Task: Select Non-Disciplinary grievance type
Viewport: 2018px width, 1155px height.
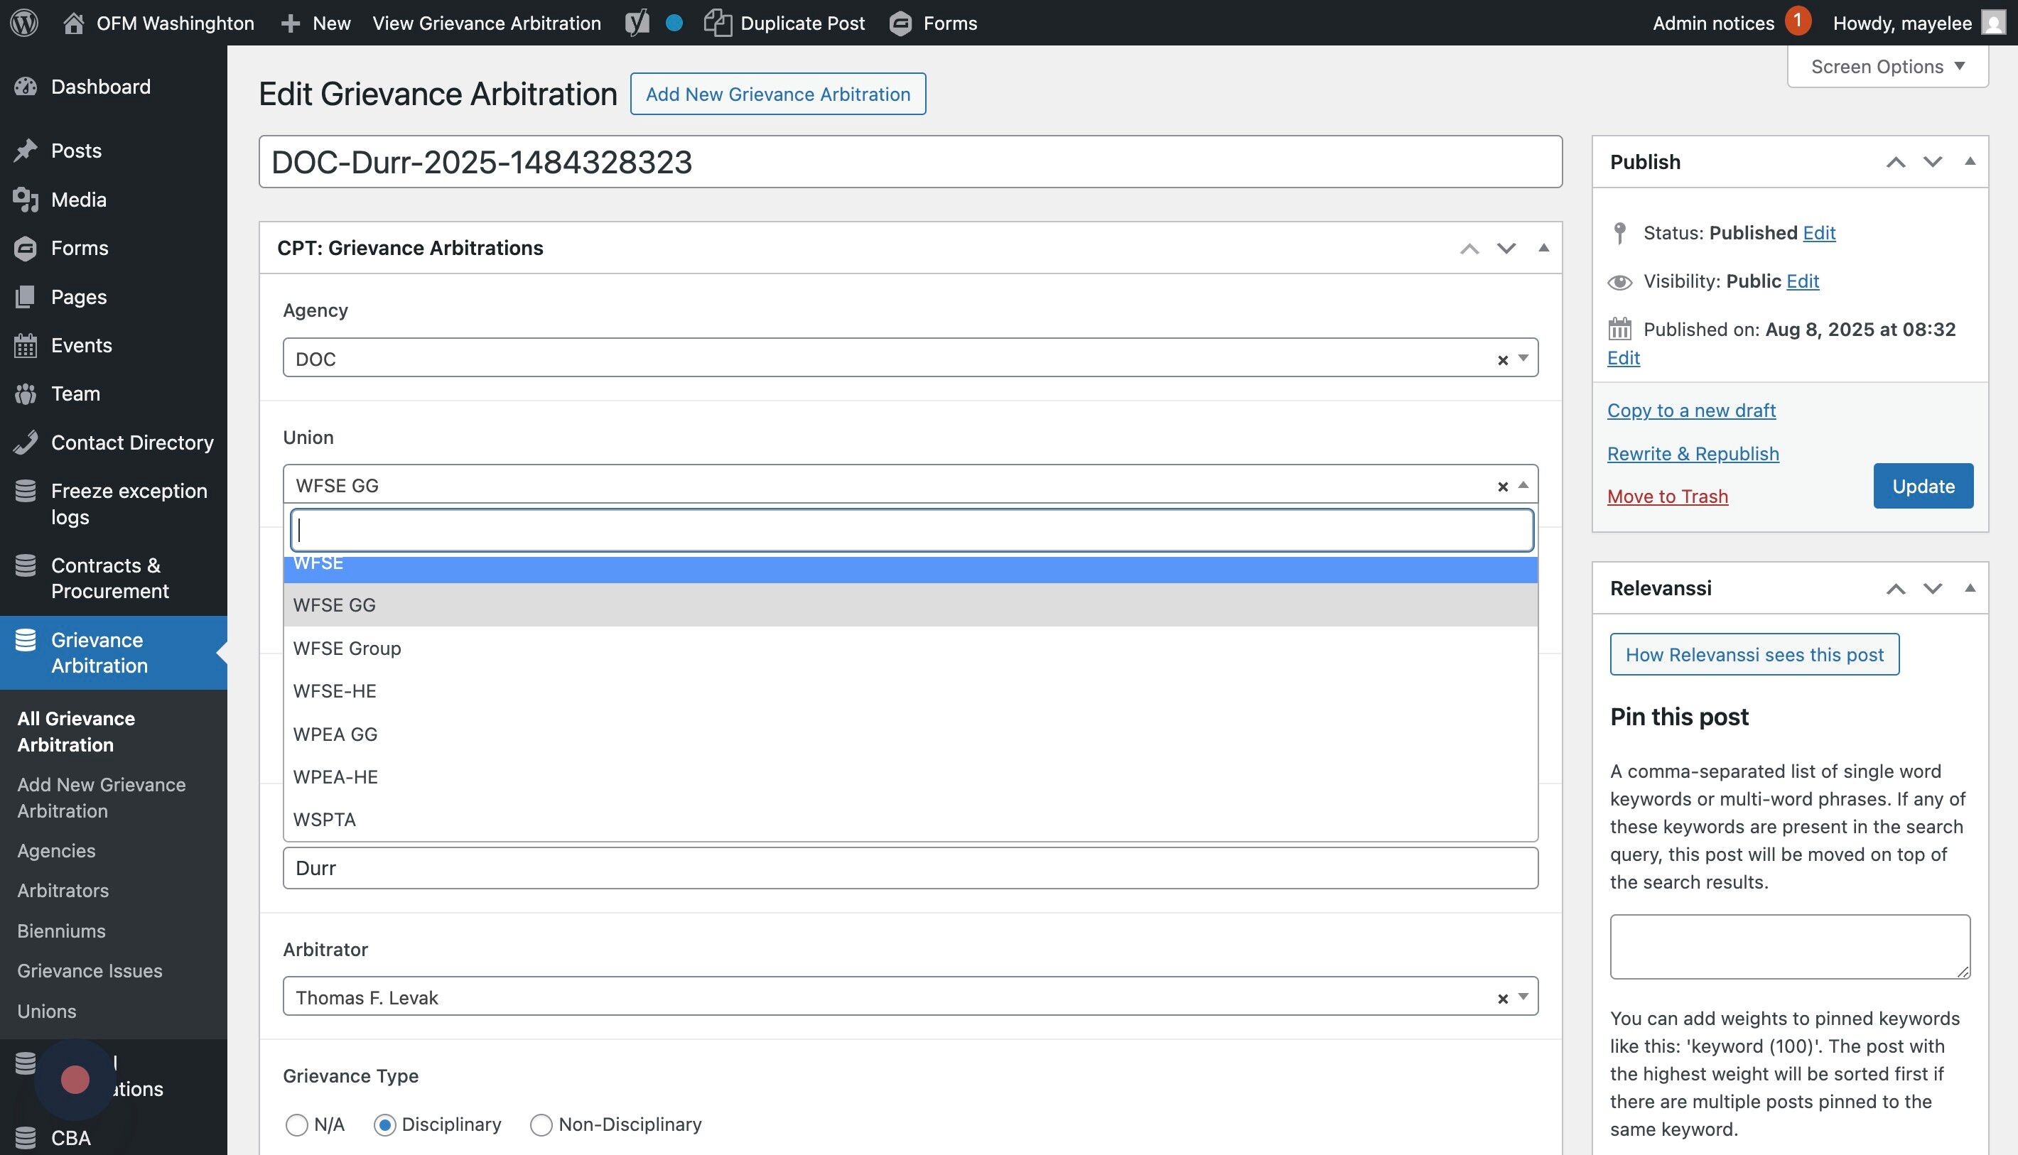Action: [x=541, y=1125]
